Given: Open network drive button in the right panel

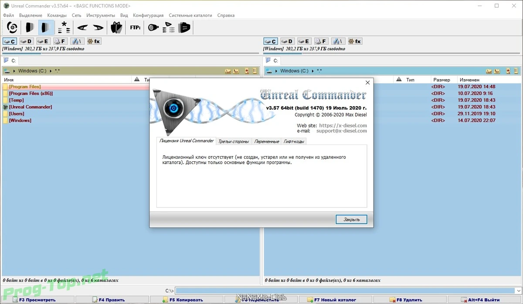Looking at the screenshot, I should click(x=338, y=41).
